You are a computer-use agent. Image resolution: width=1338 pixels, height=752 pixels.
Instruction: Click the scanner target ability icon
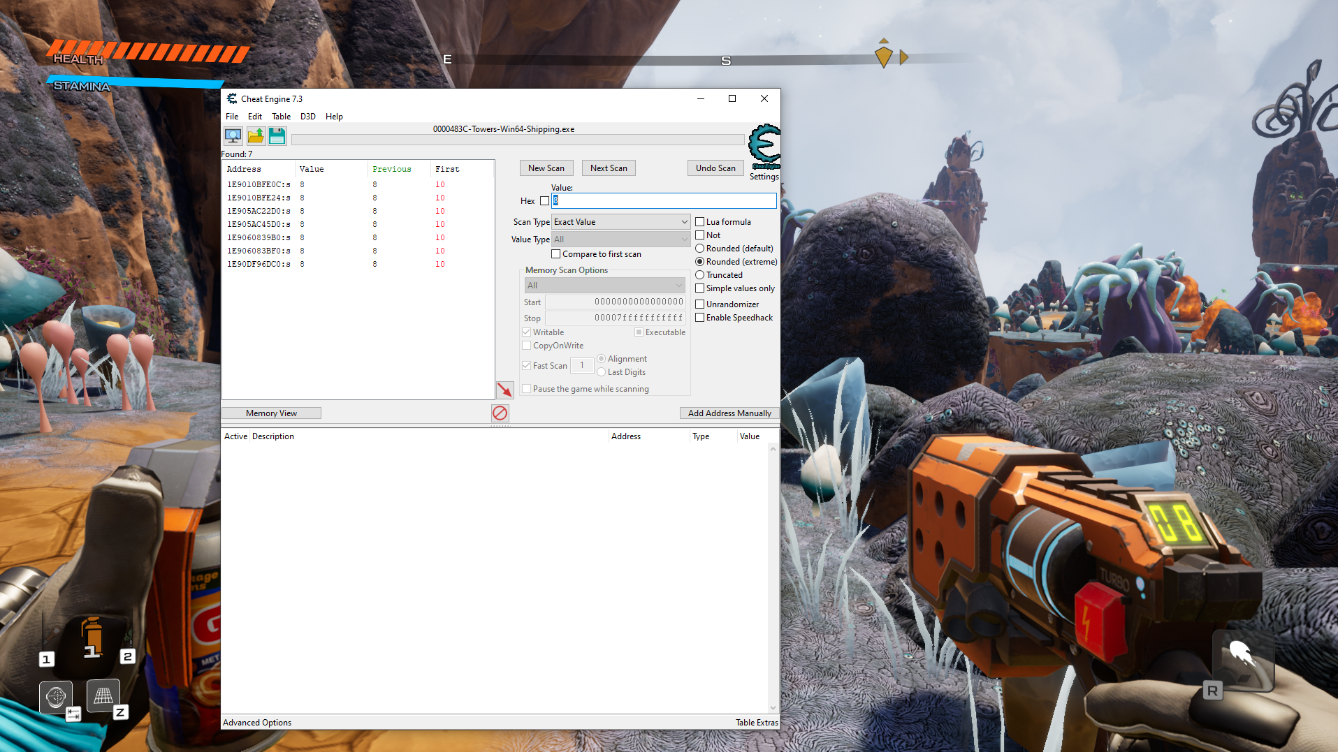click(x=56, y=696)
